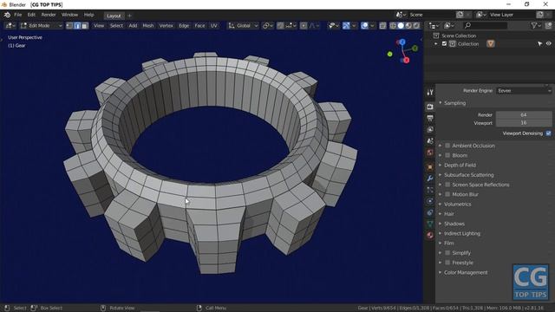This screenshot has width=555, height=312.
Task: Open the Material properties tab
Action: point(430,235)
